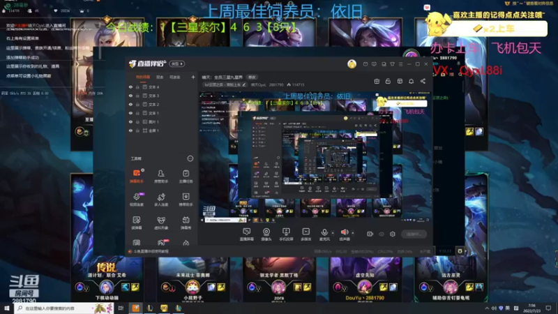
Task: Click the round user avatar in the title bar
Action: [352, 63]
